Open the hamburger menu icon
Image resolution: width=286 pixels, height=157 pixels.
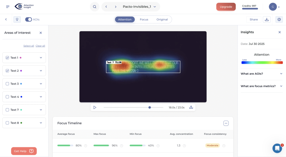[8, 7]
